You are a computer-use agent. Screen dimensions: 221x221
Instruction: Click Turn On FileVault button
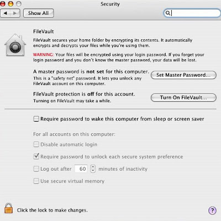tap(183, 97)
